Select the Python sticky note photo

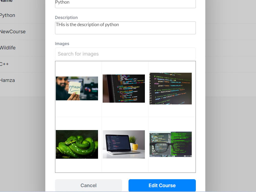77,88
